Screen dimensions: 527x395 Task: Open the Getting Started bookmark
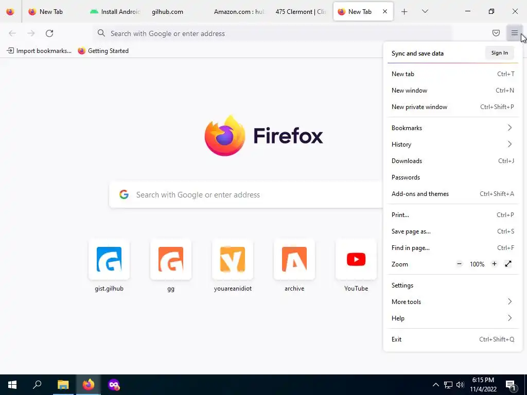click(103, 51)
